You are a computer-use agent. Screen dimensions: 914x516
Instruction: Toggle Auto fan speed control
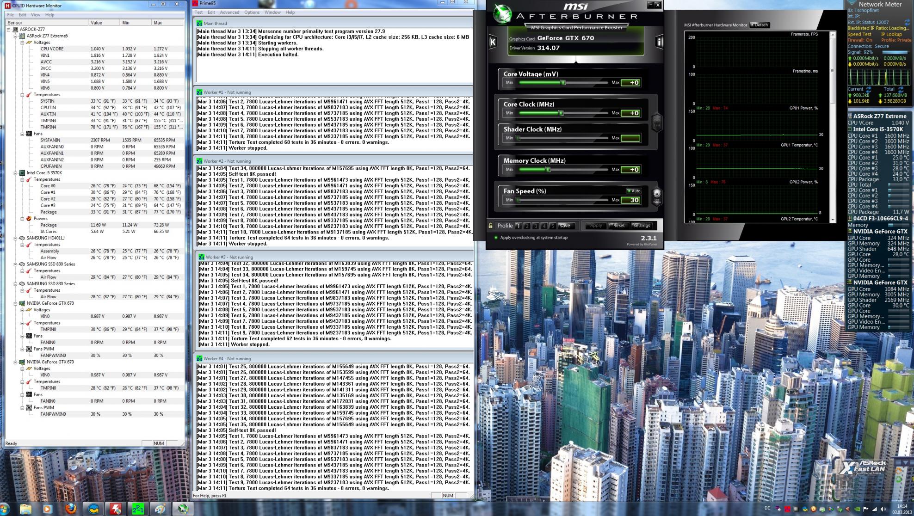(634, 191)
